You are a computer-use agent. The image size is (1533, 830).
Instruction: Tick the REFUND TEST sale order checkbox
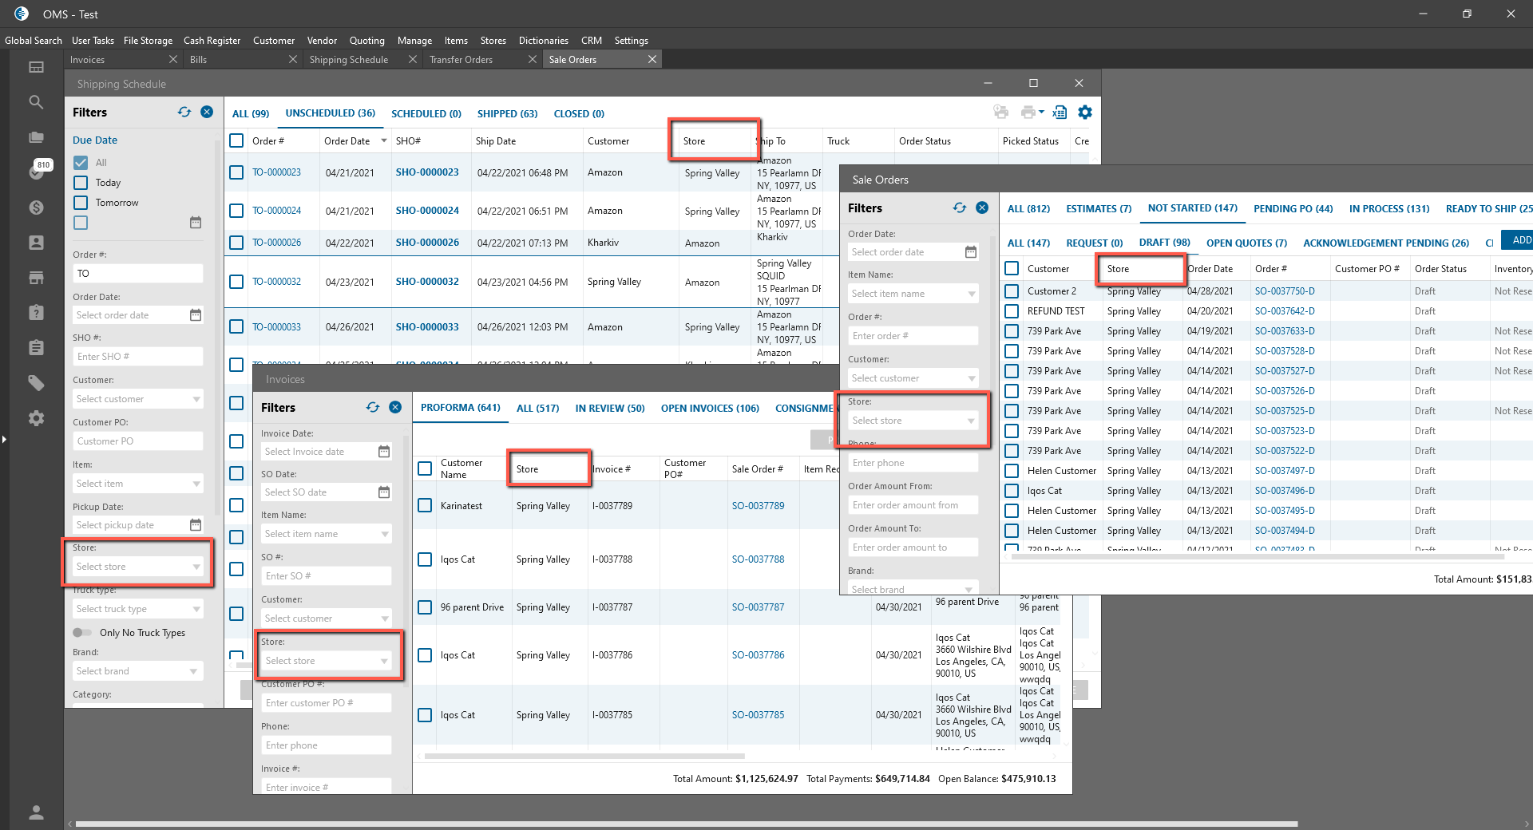pos(1012,311)
